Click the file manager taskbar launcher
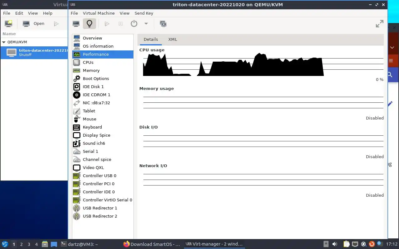 [x=45, y=244]
